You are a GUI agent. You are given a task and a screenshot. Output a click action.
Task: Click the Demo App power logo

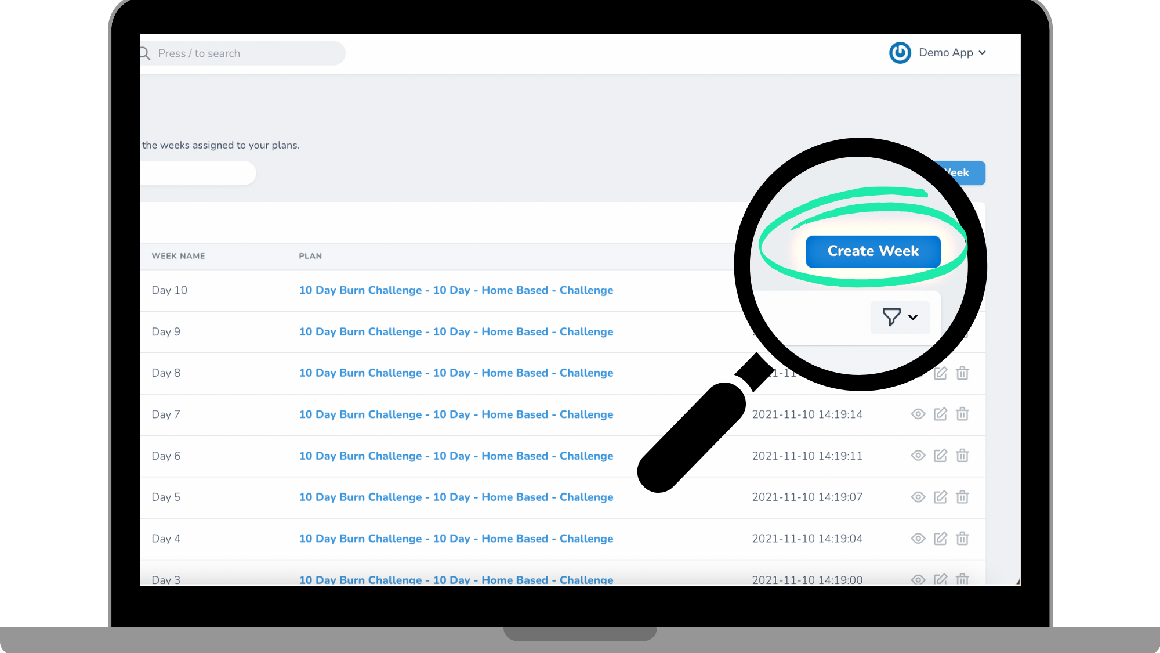click(x=900, y=53)
